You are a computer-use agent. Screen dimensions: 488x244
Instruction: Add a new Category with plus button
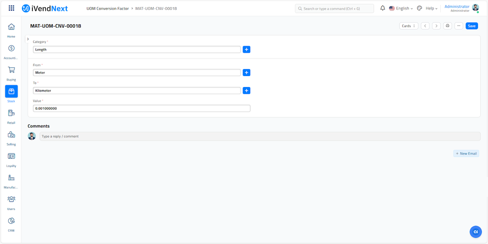click(x=246, y=49)
